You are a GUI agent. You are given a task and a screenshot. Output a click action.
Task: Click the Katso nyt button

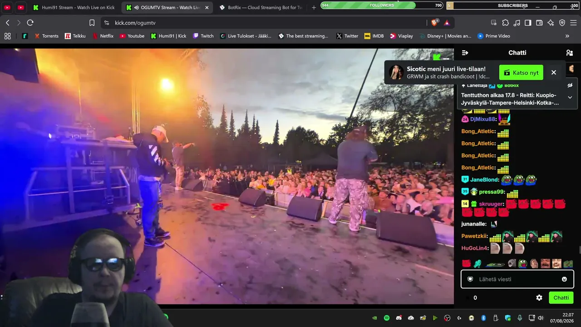521,73
